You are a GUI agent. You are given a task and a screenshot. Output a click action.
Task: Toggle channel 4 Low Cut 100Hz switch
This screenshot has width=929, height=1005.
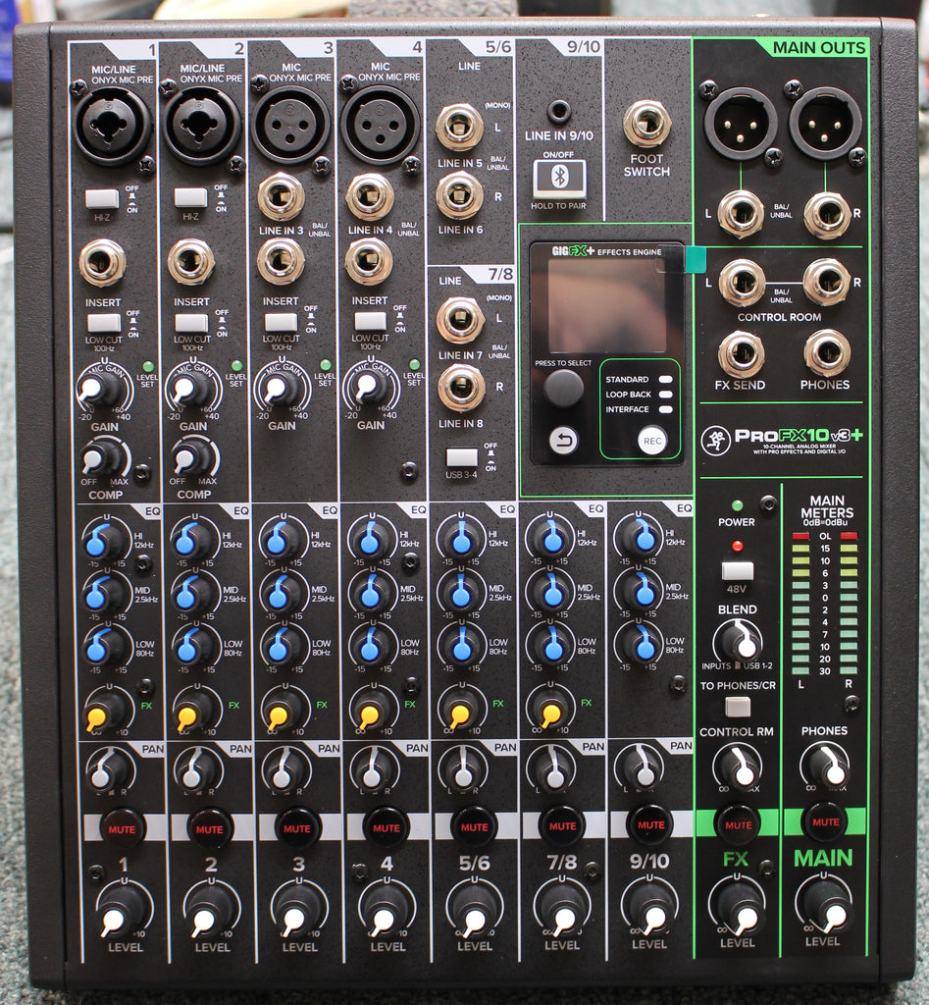click(370, 321)
